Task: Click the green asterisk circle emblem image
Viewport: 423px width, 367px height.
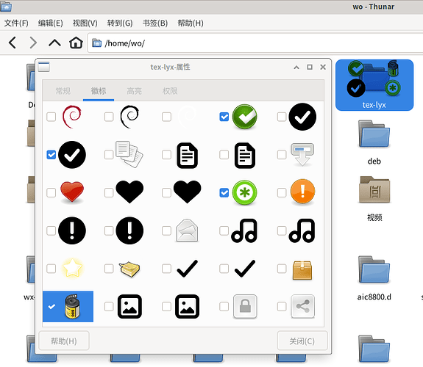Action: click(x=245, y=192)
